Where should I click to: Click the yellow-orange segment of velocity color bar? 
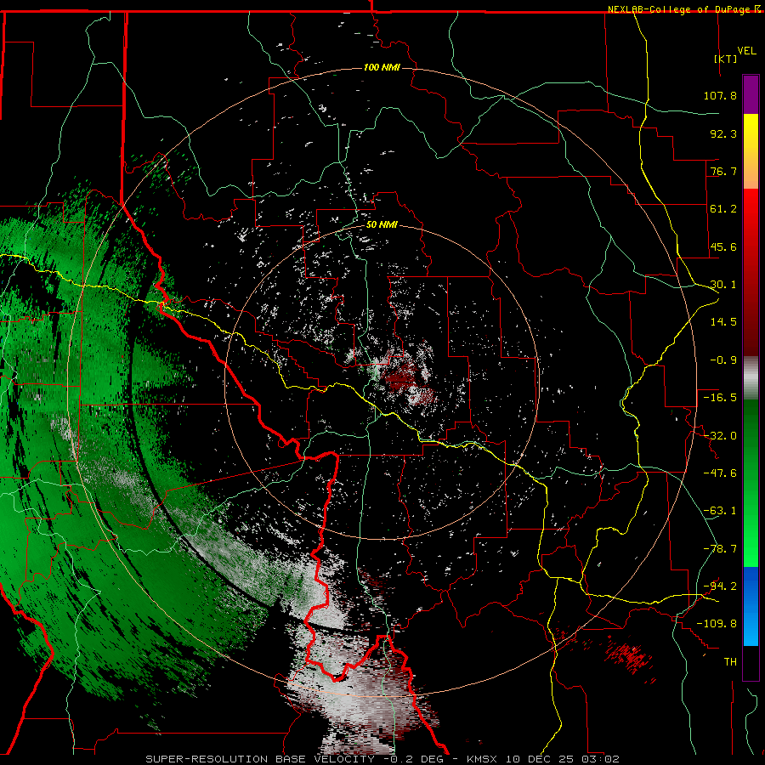[751, 151]
